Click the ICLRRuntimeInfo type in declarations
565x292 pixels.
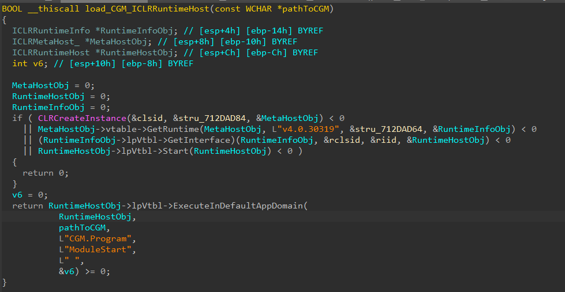point(51,31)
